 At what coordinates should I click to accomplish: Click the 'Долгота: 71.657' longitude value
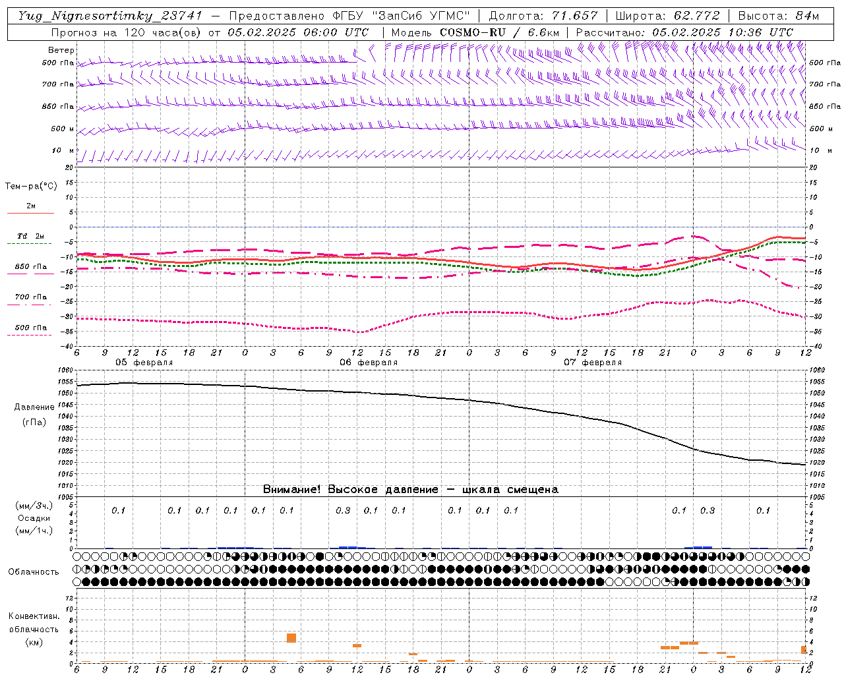[x=543, y=16]
